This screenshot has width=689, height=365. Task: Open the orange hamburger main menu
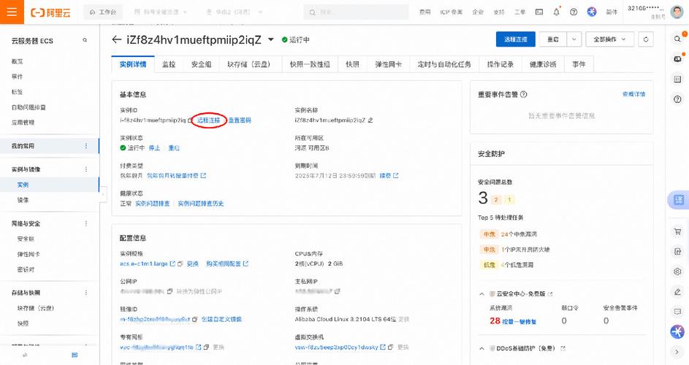tap(12, 12)
